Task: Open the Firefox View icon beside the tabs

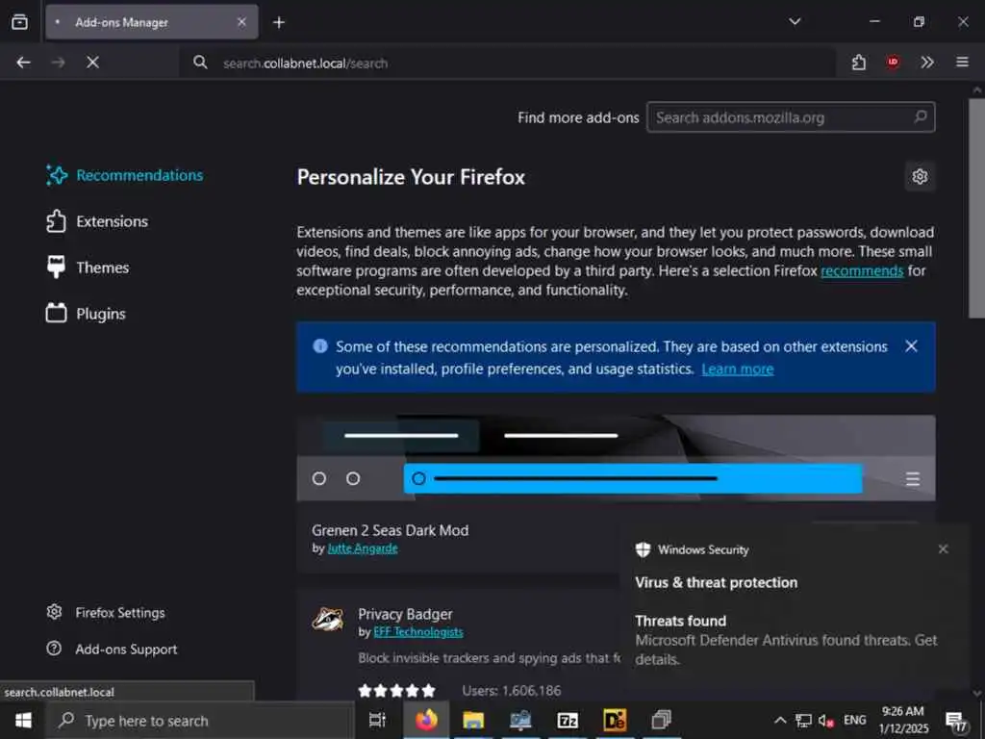Action: [x=19, y=22]
